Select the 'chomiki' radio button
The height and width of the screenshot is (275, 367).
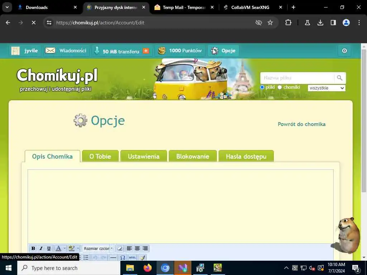[280, 87]
